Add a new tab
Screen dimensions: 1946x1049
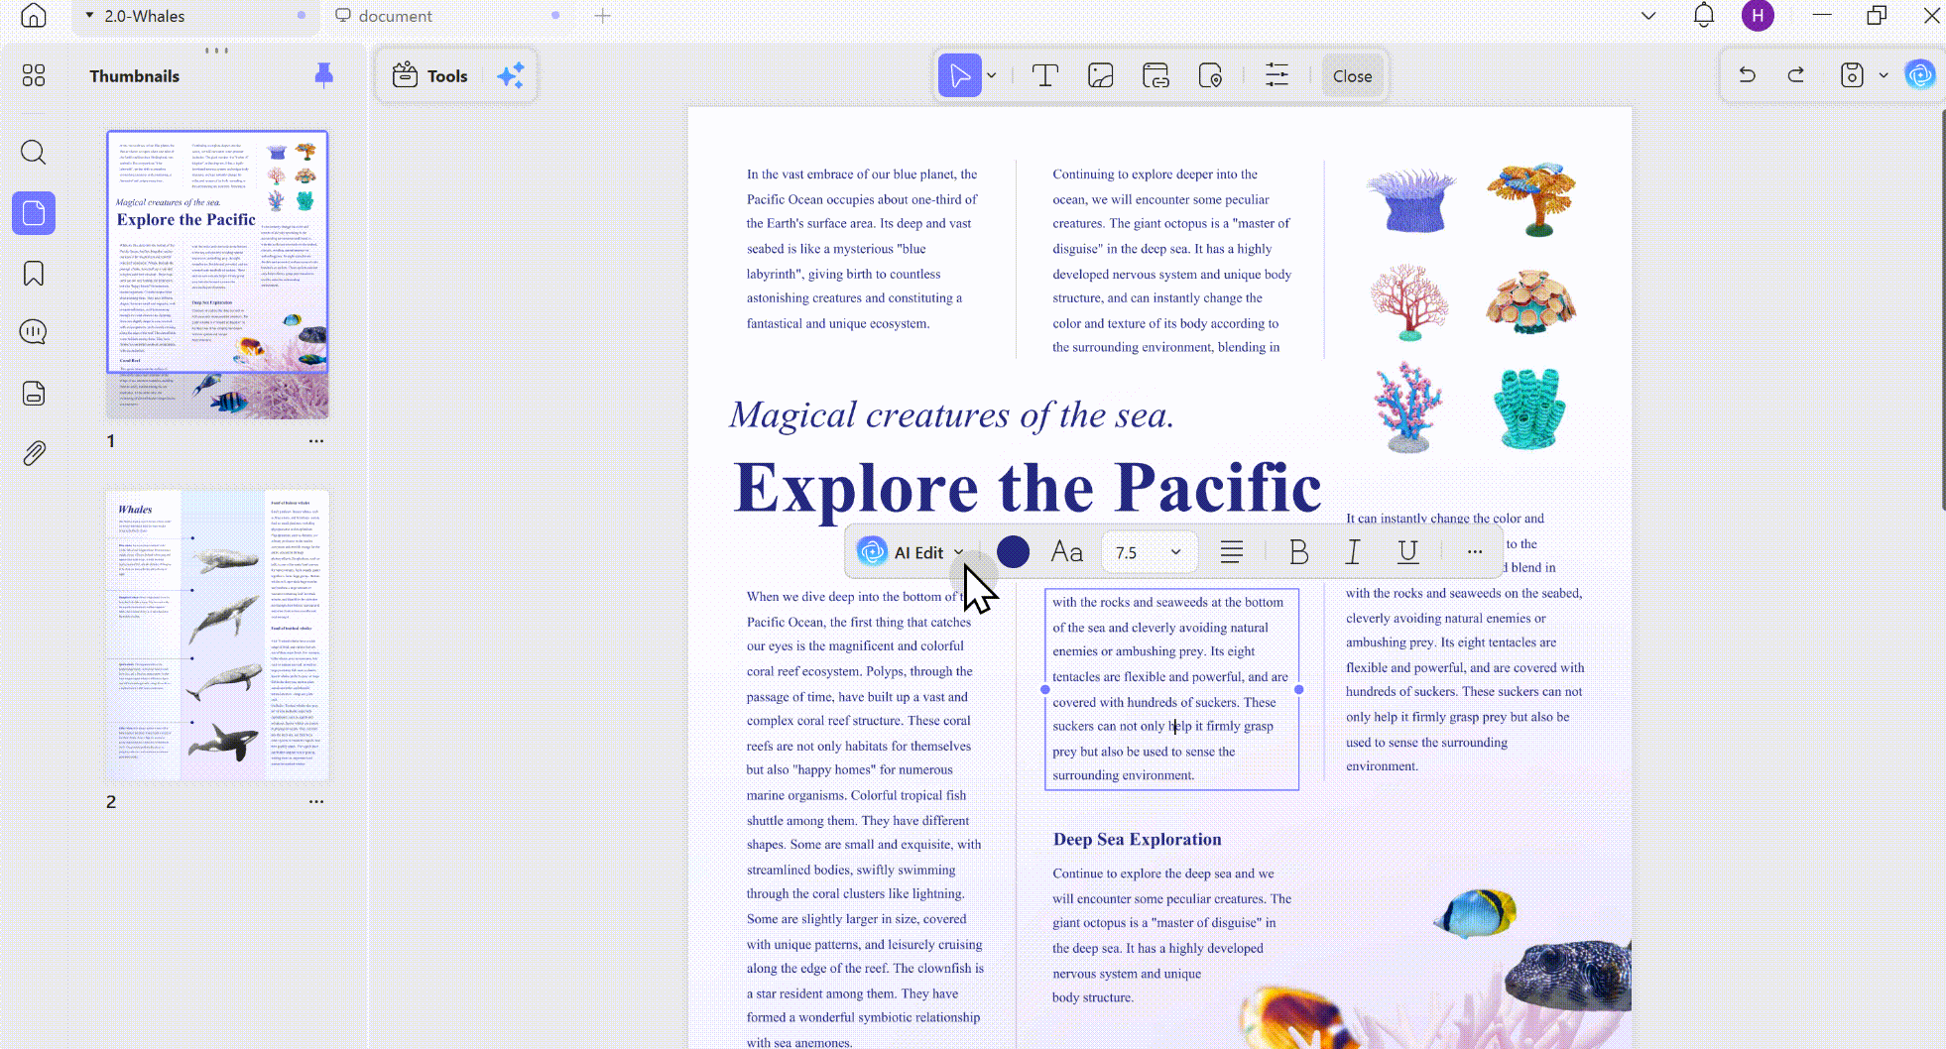pyautogui.click(x=603, y=16)
